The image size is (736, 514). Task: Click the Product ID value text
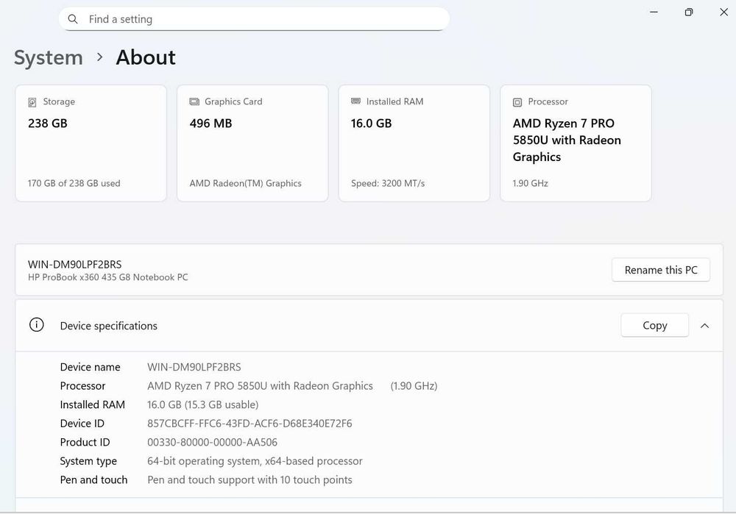212,443
